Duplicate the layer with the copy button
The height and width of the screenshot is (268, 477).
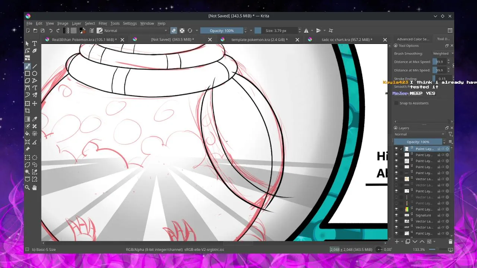tap(408, 242)
